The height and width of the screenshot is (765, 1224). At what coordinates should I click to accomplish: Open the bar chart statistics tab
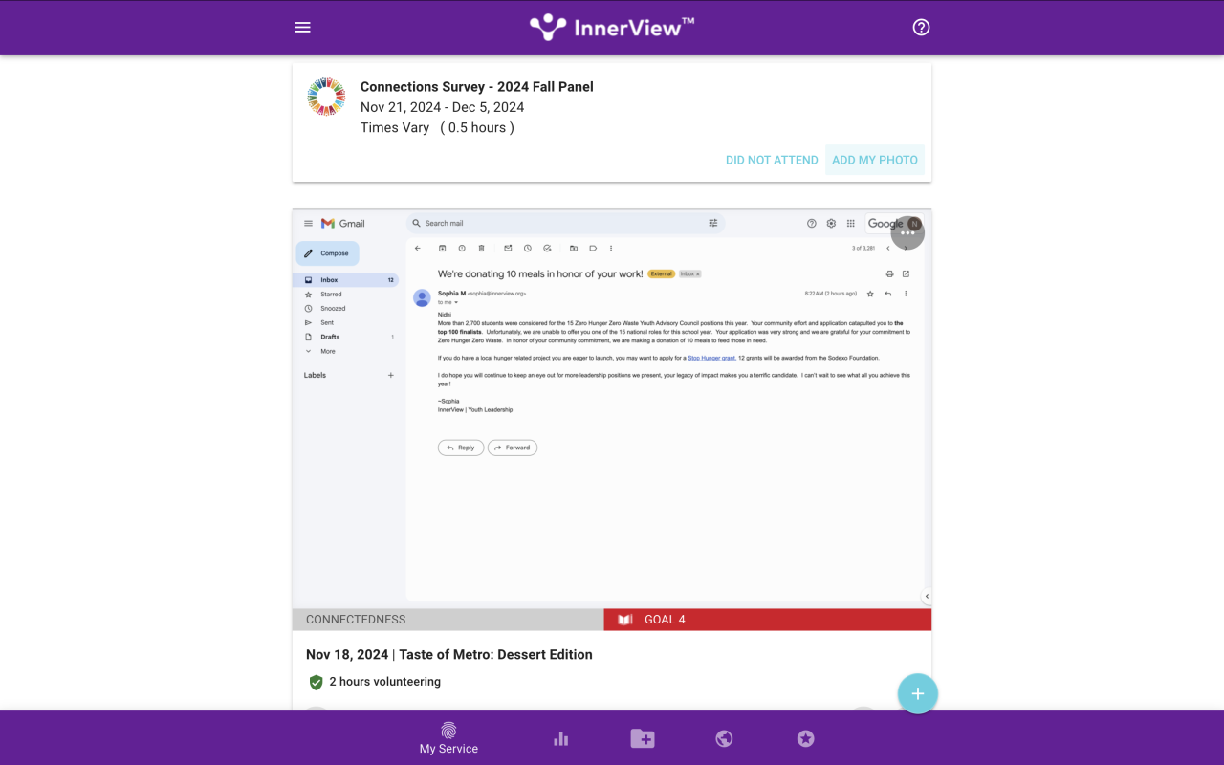[561, 738]
